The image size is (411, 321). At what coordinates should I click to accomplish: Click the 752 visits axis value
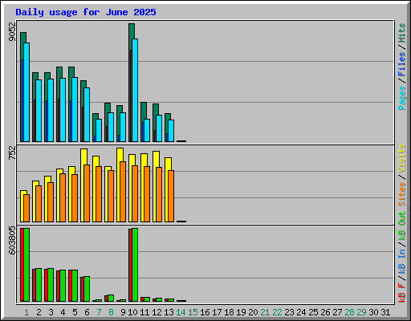coord(12,152)
